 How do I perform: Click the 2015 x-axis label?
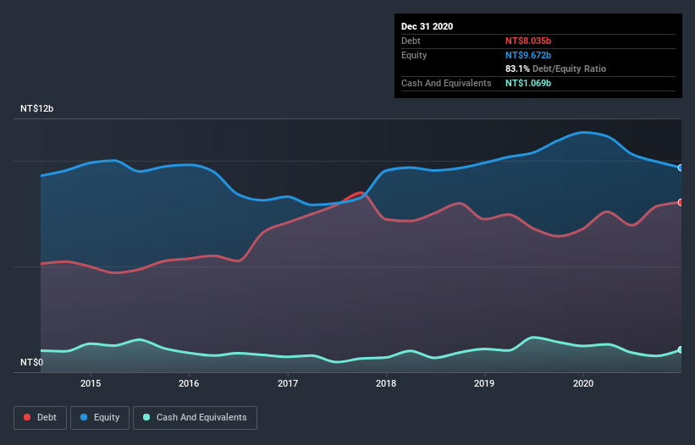coord(91,383)
